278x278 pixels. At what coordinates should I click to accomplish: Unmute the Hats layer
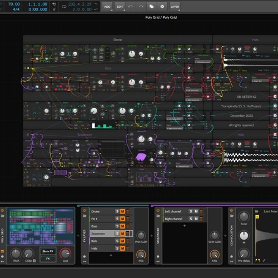click(122, 249)
